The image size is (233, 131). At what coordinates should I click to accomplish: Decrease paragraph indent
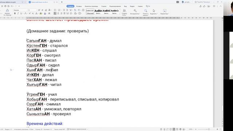[64, 10]
